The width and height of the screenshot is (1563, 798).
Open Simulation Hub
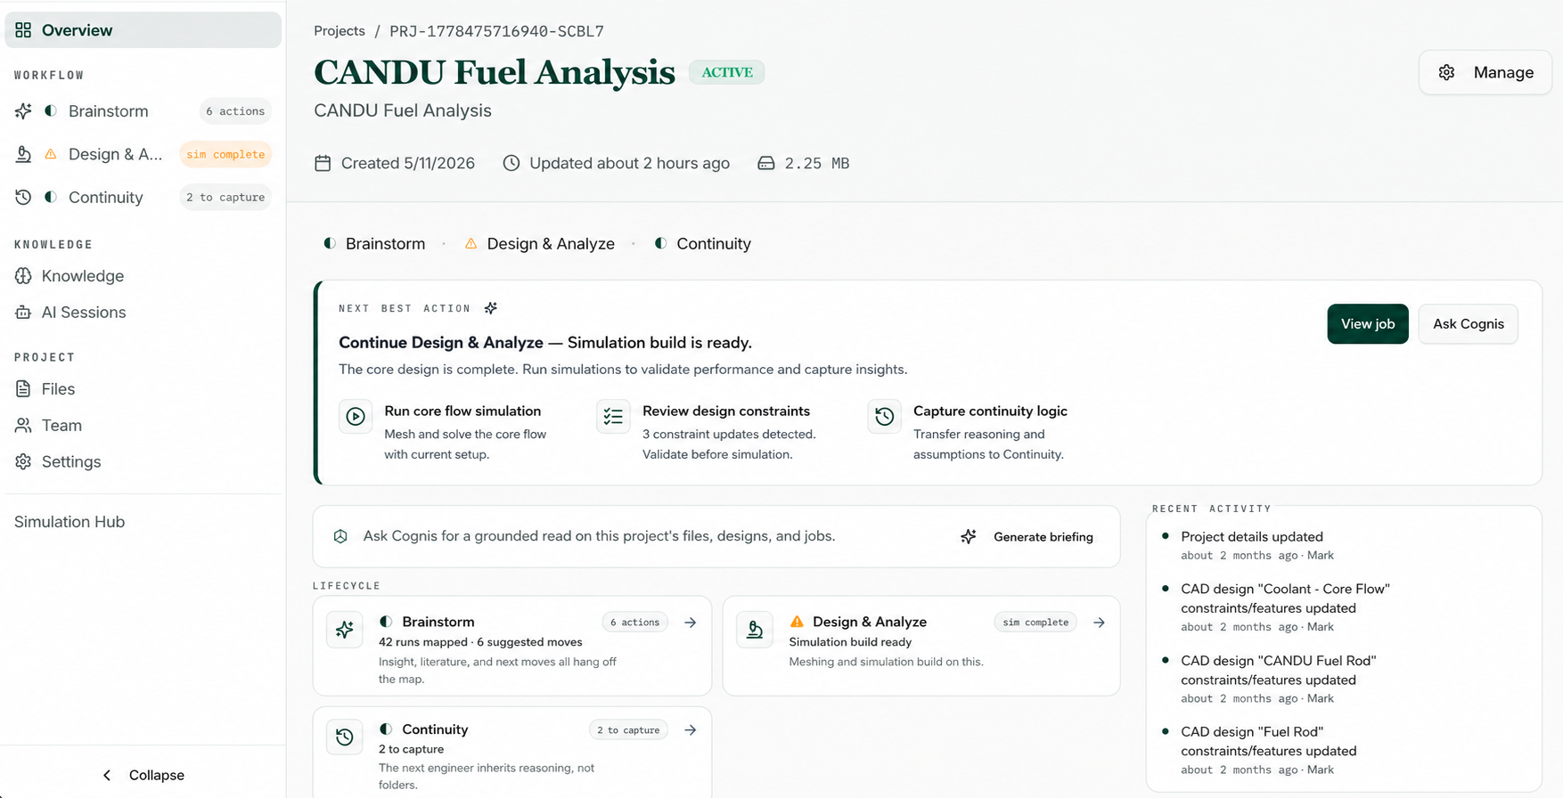coord(70,522)
